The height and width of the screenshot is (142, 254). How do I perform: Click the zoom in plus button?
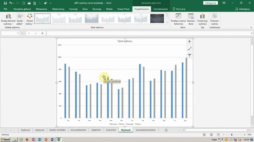(x=244, y=135)
